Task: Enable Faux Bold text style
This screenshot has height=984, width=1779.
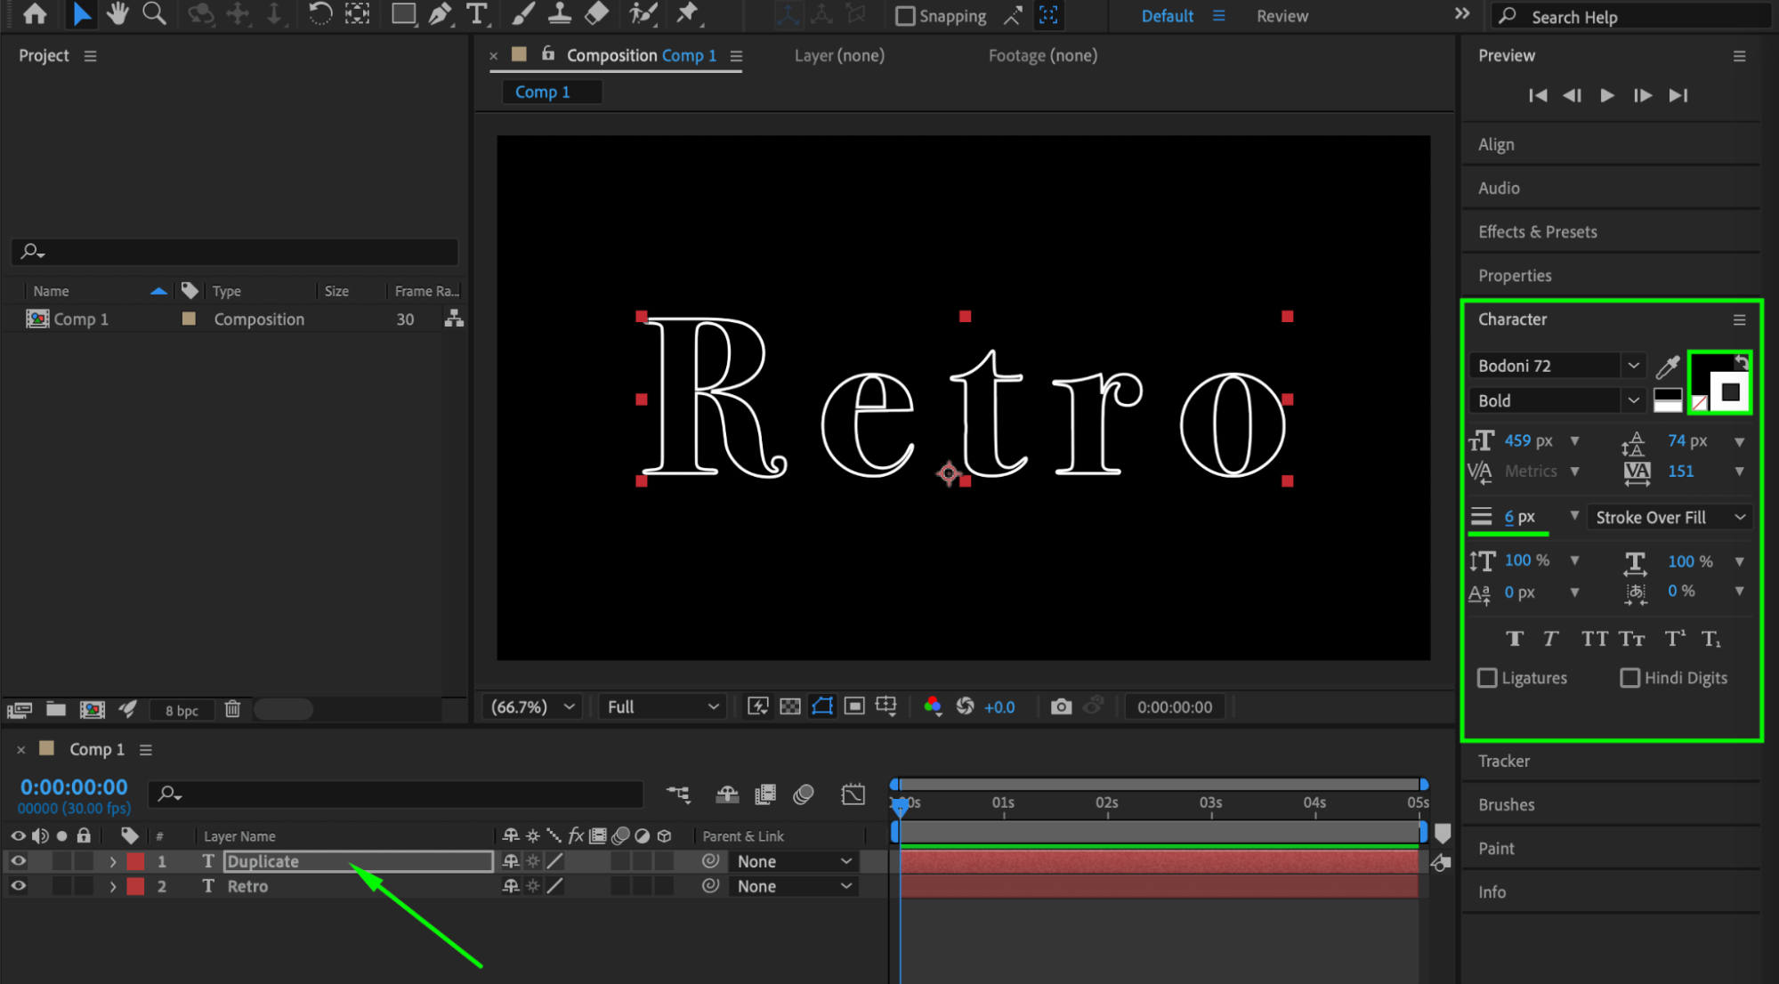Action: [1515, 638]
